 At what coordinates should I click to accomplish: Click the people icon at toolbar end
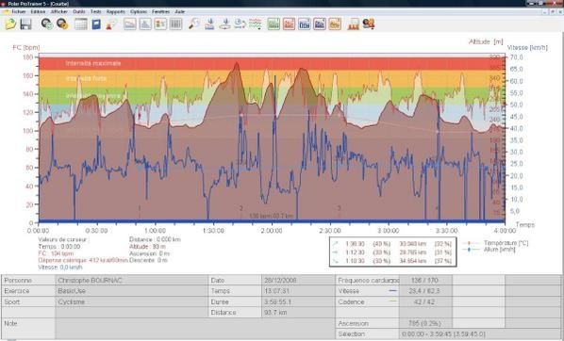pos(369,24)
